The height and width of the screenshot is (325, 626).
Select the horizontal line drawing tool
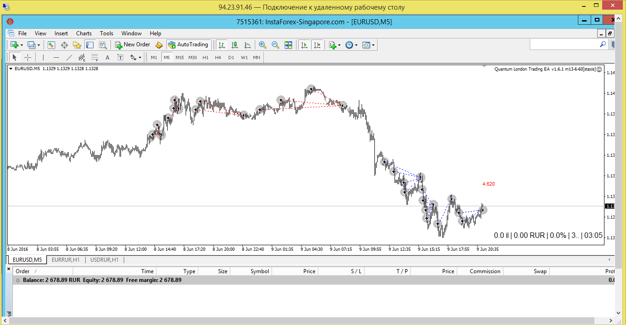pyautogui.click(x=56, y=57)
